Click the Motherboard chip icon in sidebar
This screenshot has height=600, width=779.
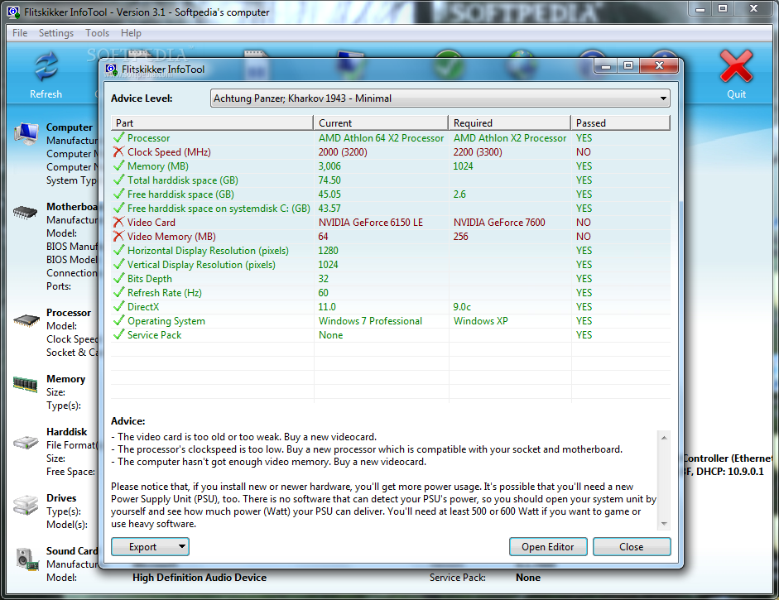[x=26, y=213]
